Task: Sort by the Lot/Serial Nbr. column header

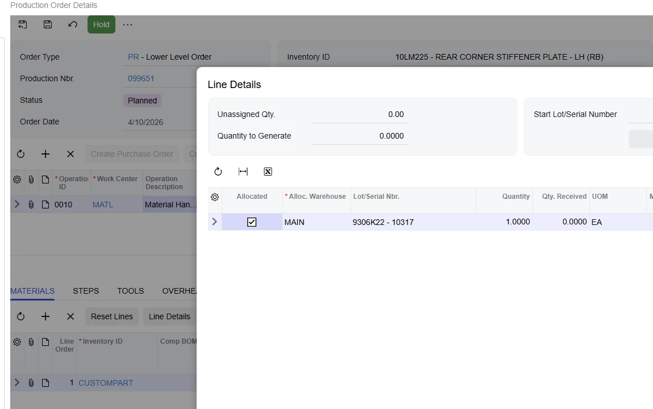Action: 413,197
